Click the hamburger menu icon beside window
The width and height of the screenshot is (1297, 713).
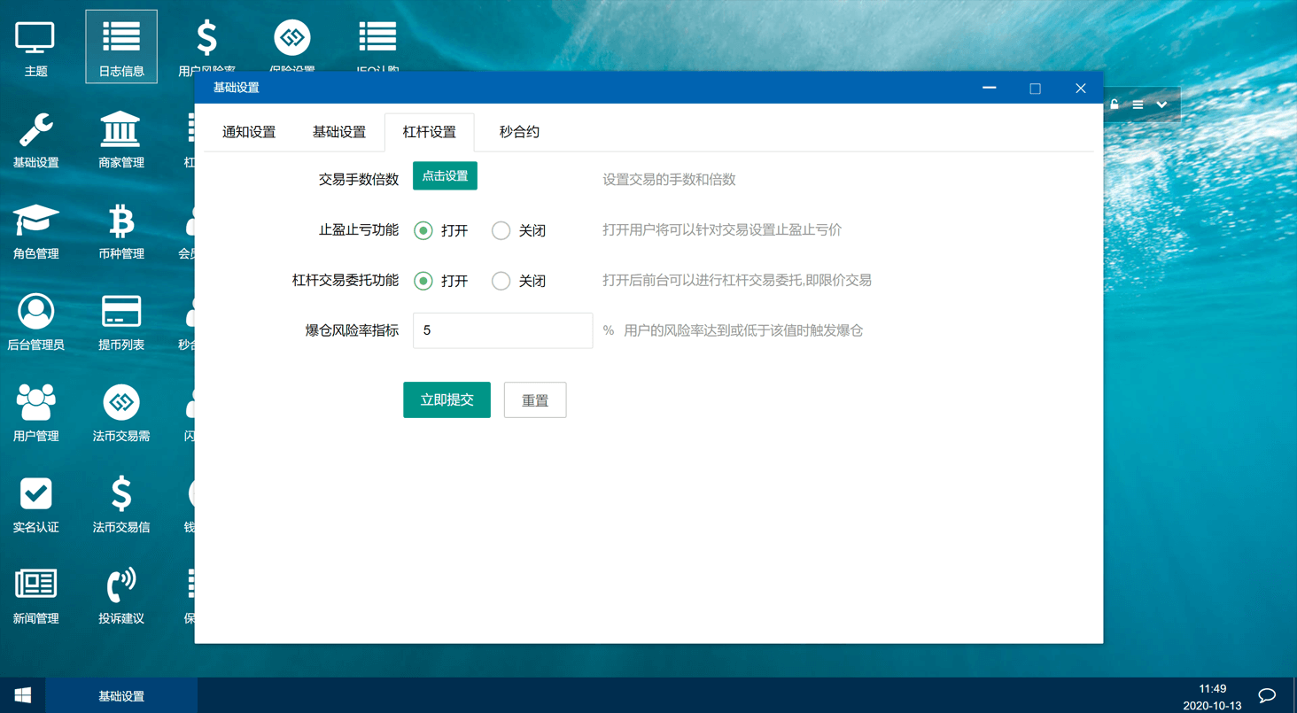point(1138,105)
